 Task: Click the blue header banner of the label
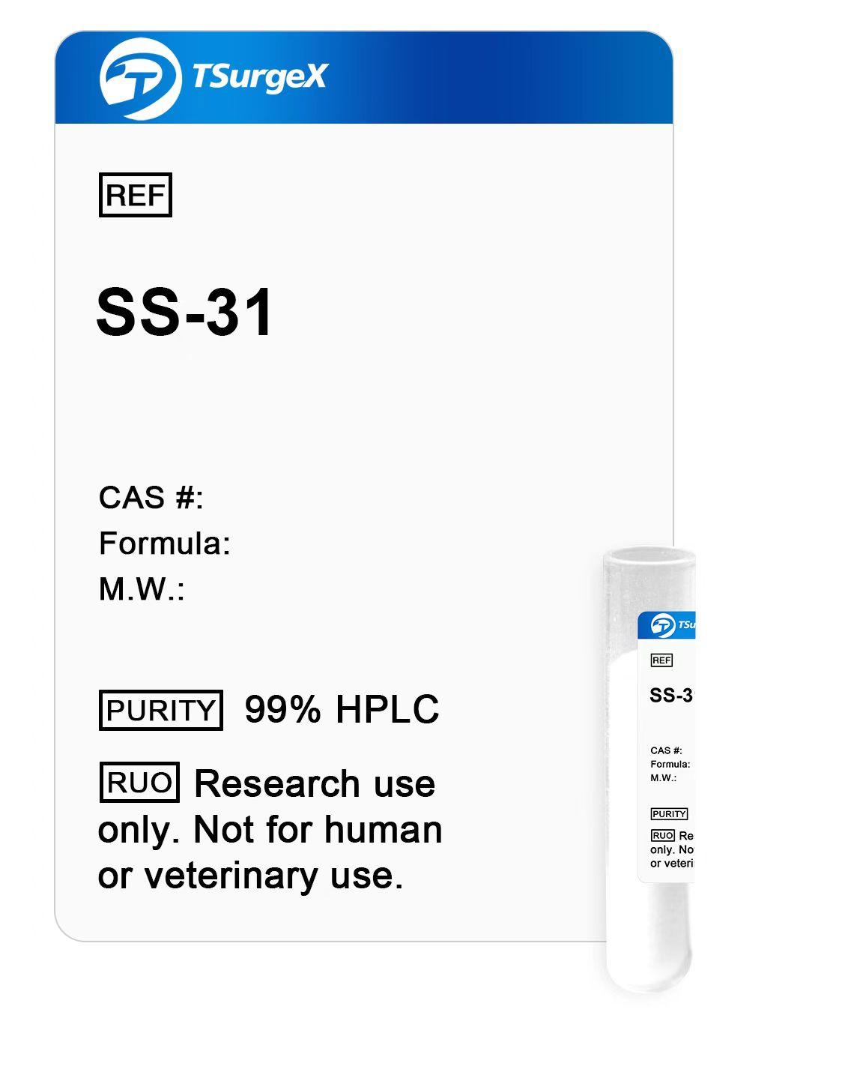click(363, 77)
